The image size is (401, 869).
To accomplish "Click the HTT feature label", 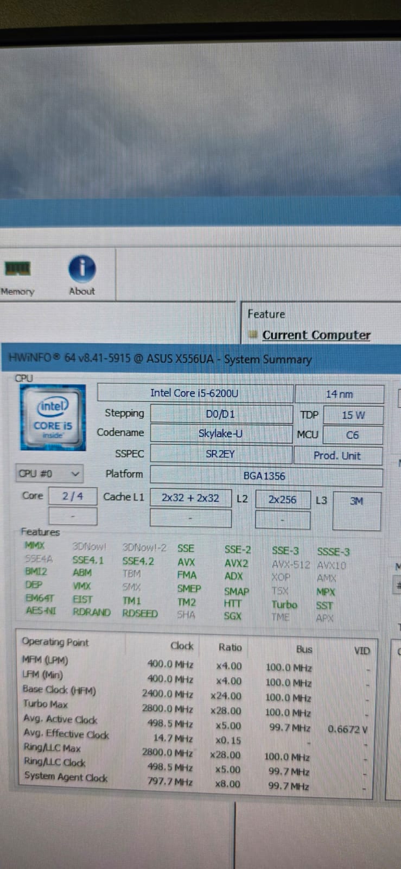I will 232,603.
